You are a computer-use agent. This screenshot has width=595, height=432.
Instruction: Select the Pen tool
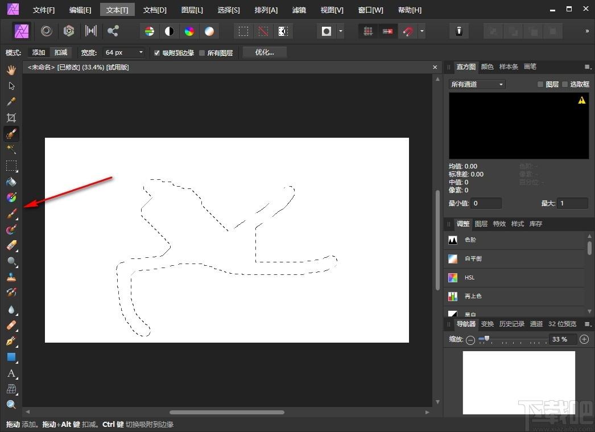coord(11,342)
